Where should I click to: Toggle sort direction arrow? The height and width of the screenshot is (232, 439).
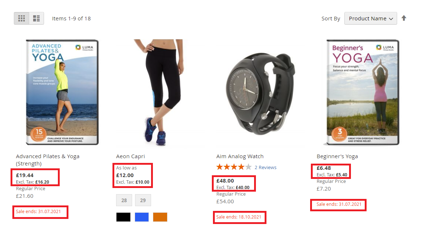404,18
